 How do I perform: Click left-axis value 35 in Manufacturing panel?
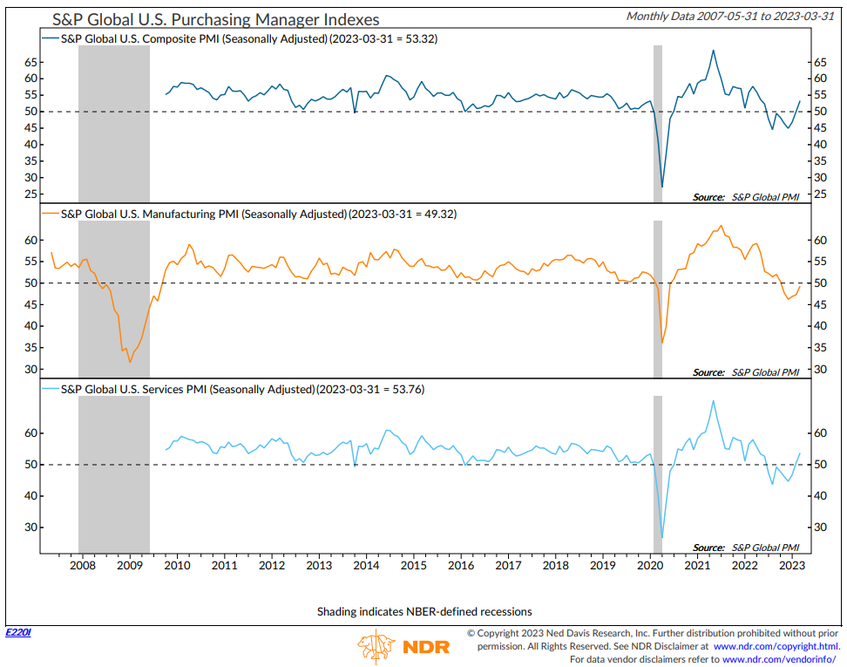(x=30, y=348)
